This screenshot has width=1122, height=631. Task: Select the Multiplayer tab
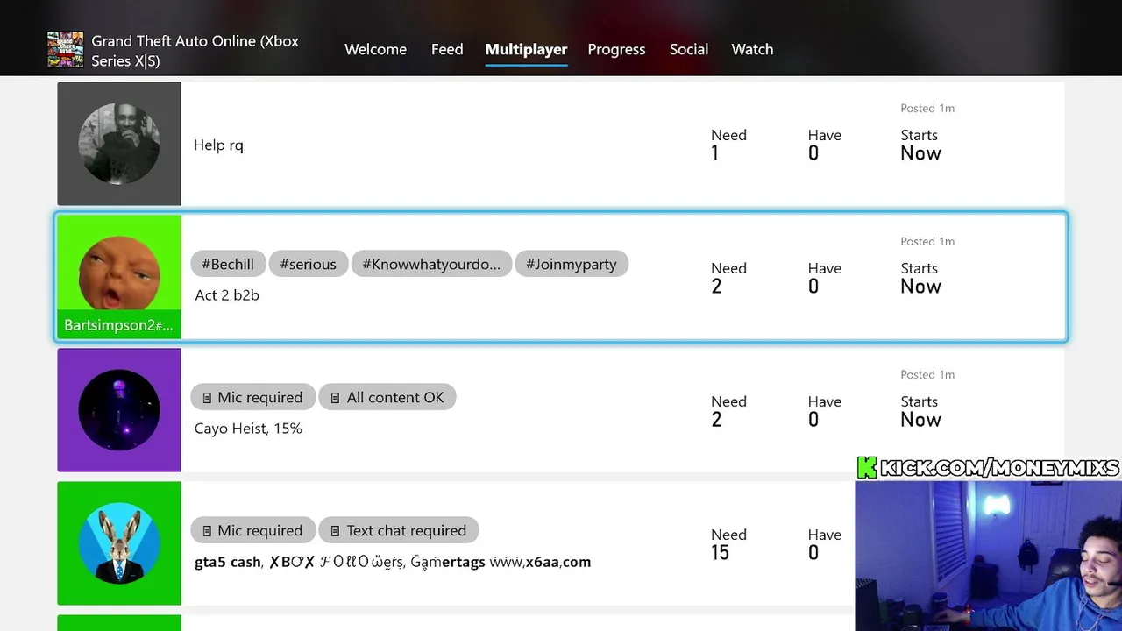[x=526, y=49]
